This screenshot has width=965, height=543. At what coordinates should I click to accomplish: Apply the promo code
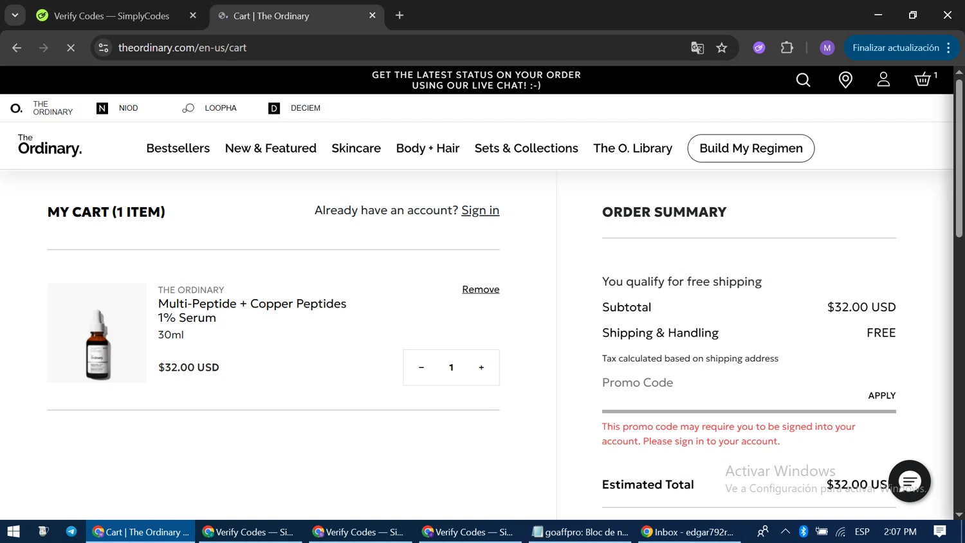click(881, 396)
